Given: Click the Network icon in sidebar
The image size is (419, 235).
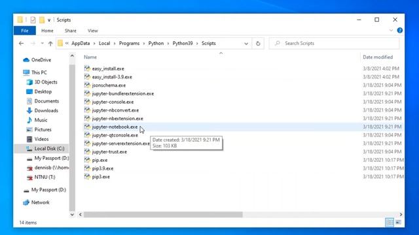Looking at the screenshot, I should 26,202.
